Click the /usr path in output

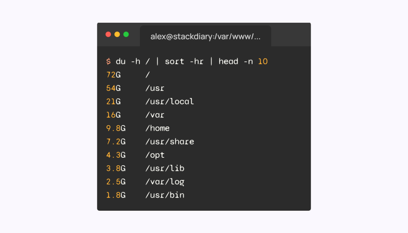tap(155, 88)
